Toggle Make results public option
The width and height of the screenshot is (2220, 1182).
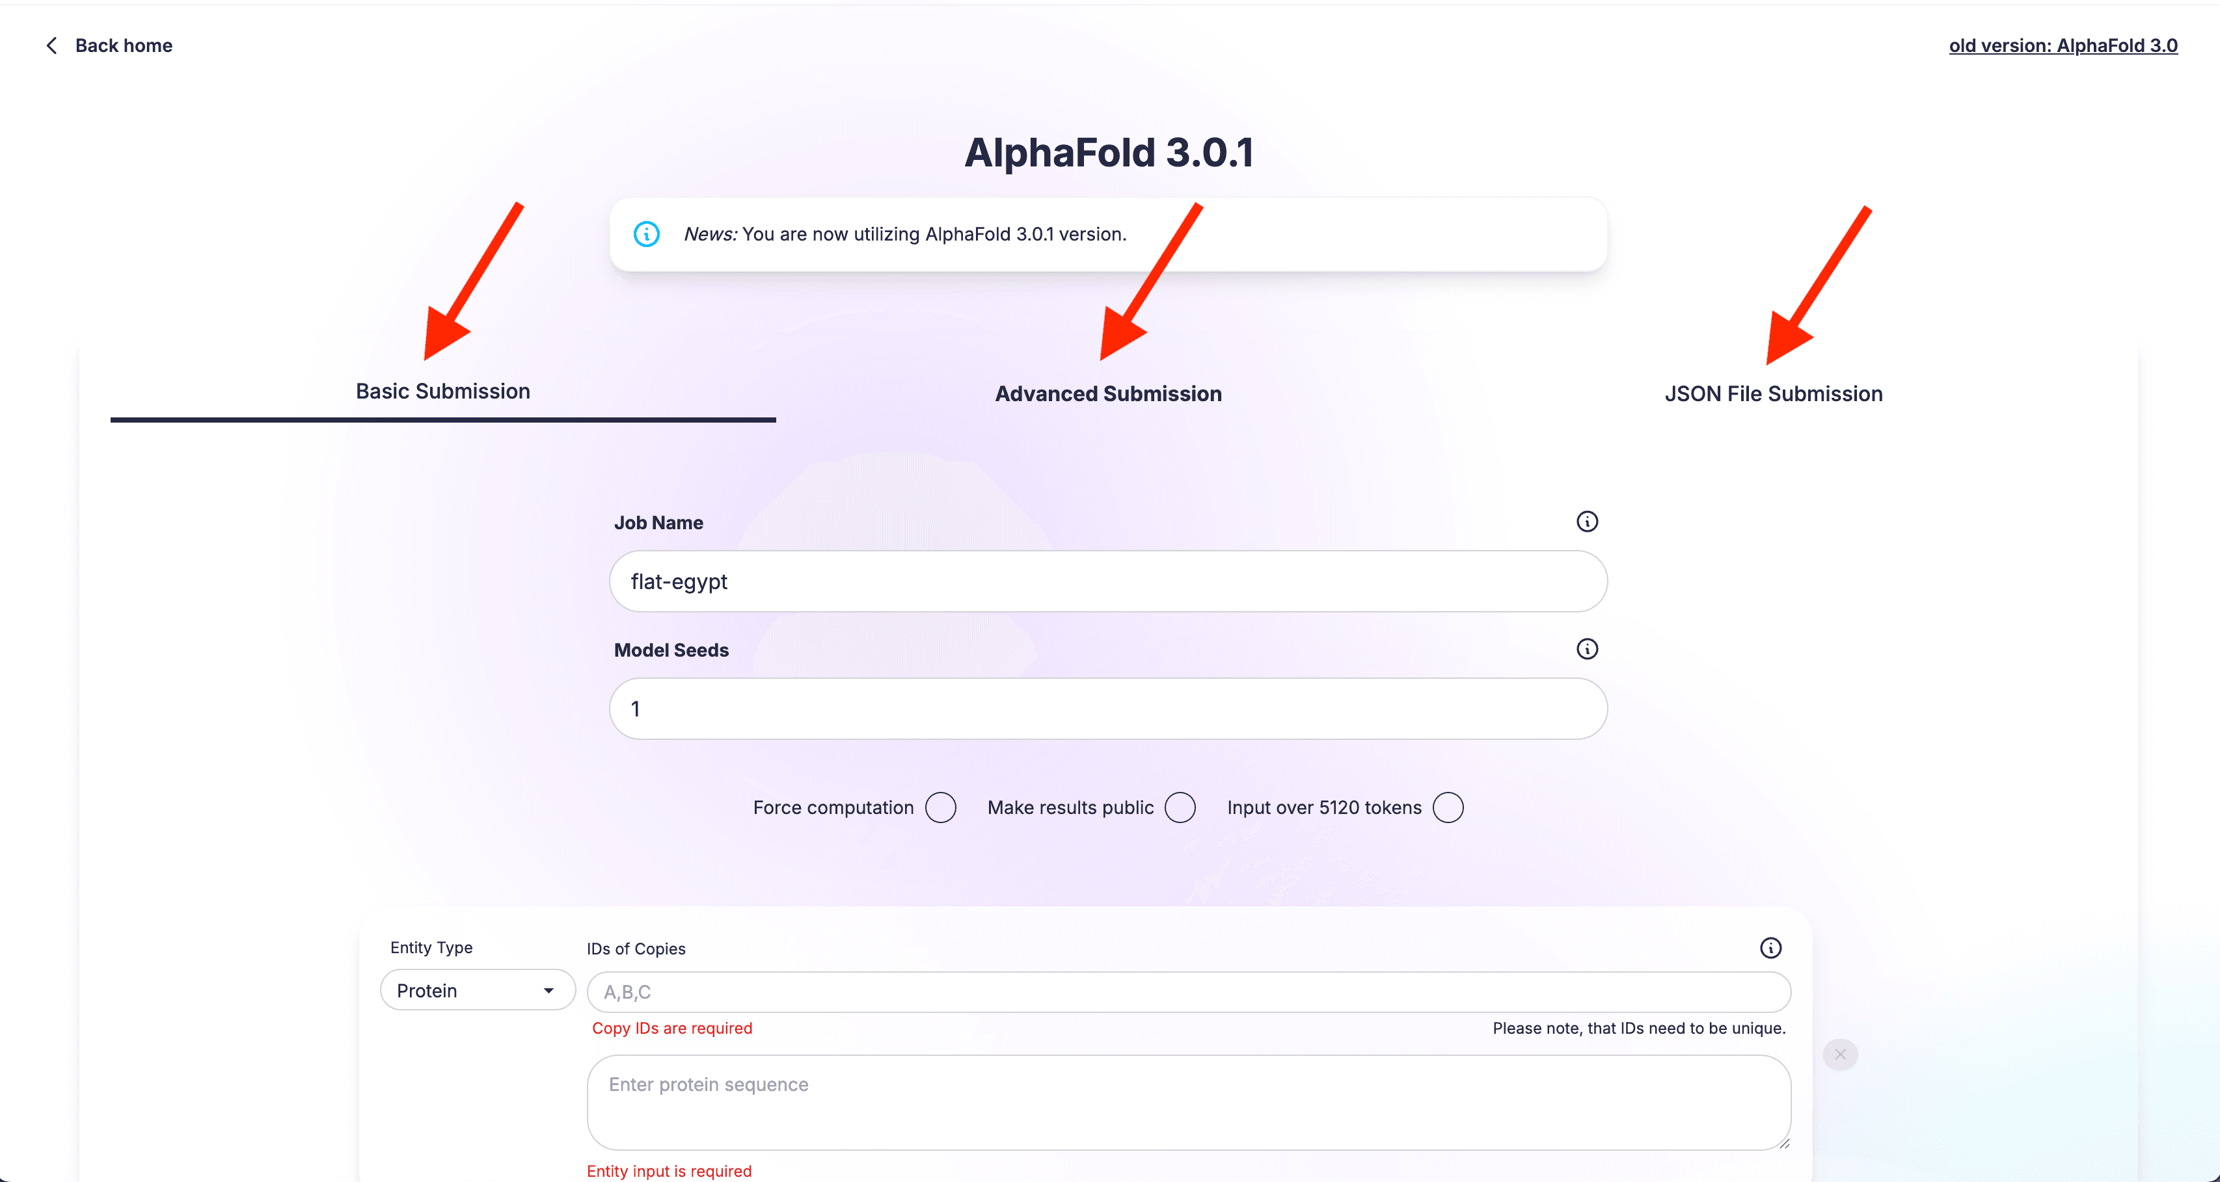tap(1180, 808)
